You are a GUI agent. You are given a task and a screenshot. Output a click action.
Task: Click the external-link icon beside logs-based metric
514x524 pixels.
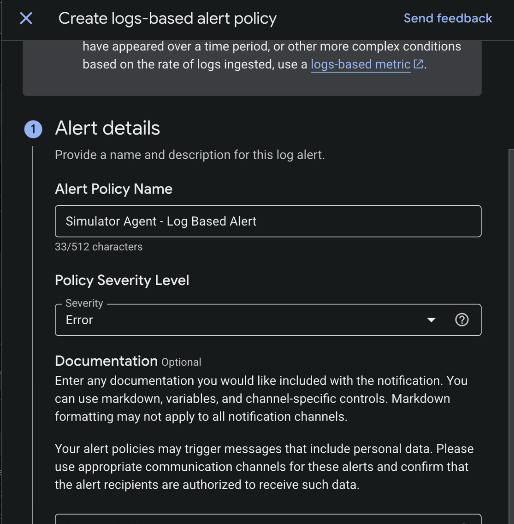418,64
